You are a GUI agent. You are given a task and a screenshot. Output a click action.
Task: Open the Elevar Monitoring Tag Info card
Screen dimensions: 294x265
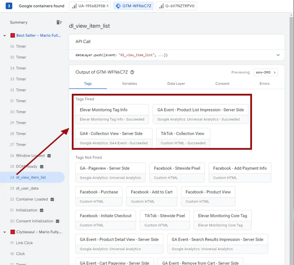click(112, 114)
